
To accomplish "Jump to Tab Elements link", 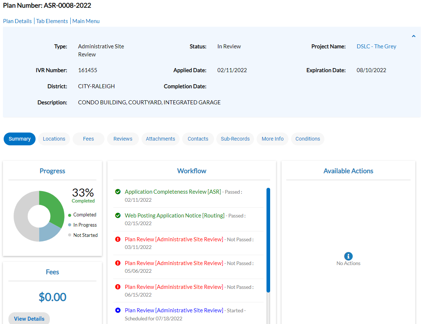I will tap(52, 21).
